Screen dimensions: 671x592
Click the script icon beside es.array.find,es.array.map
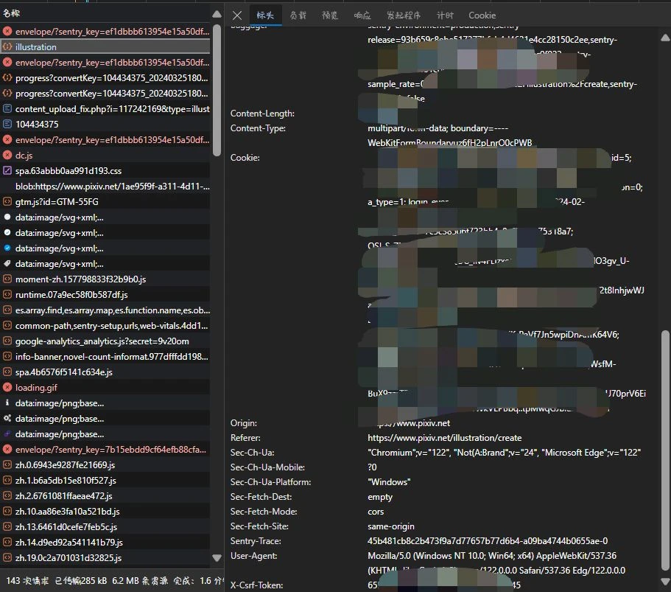point(7,310)
